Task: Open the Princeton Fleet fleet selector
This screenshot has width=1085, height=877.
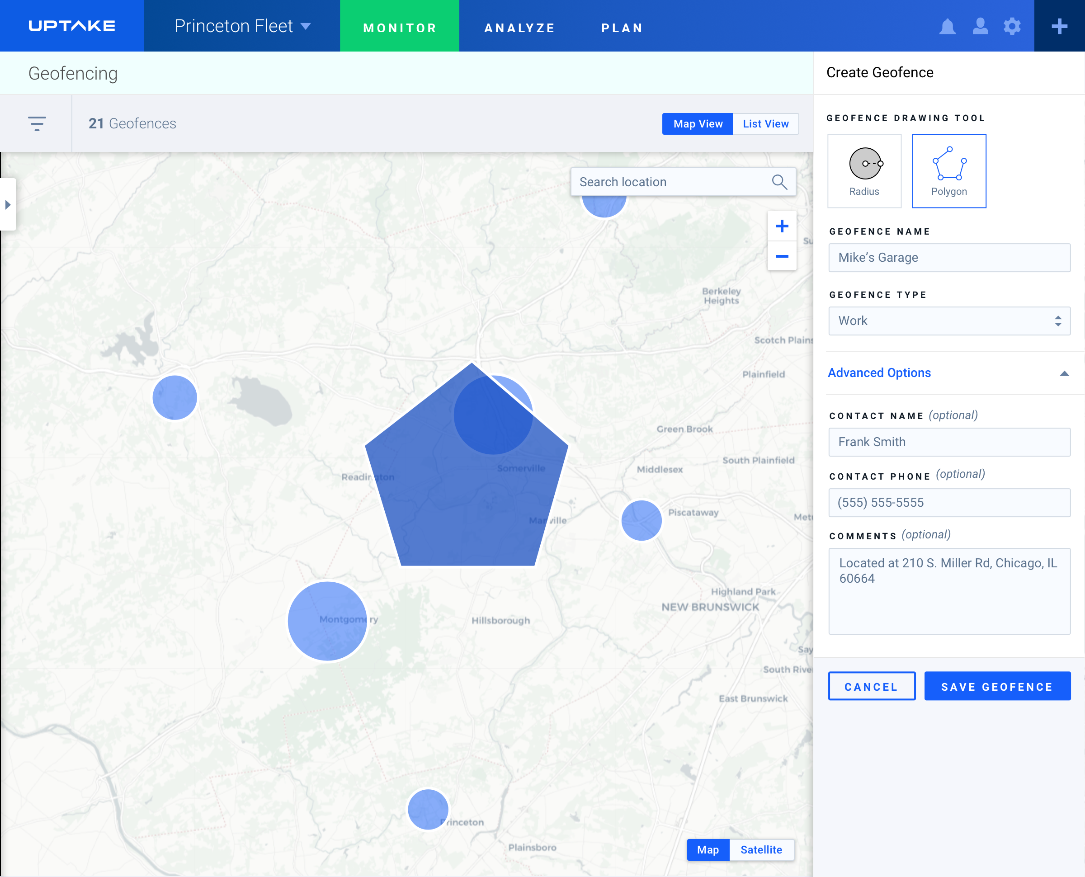Action: click(242, 26)
